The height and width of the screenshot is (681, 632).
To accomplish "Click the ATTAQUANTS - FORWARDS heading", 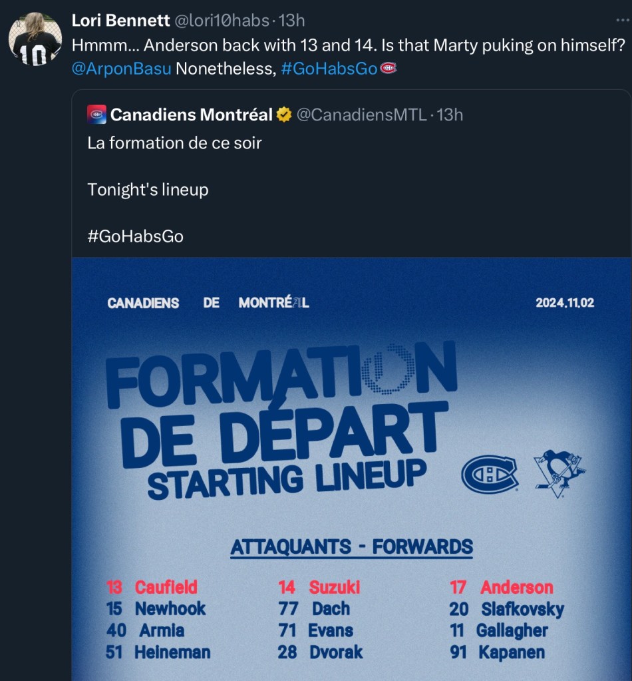I will tap(351, 547).
